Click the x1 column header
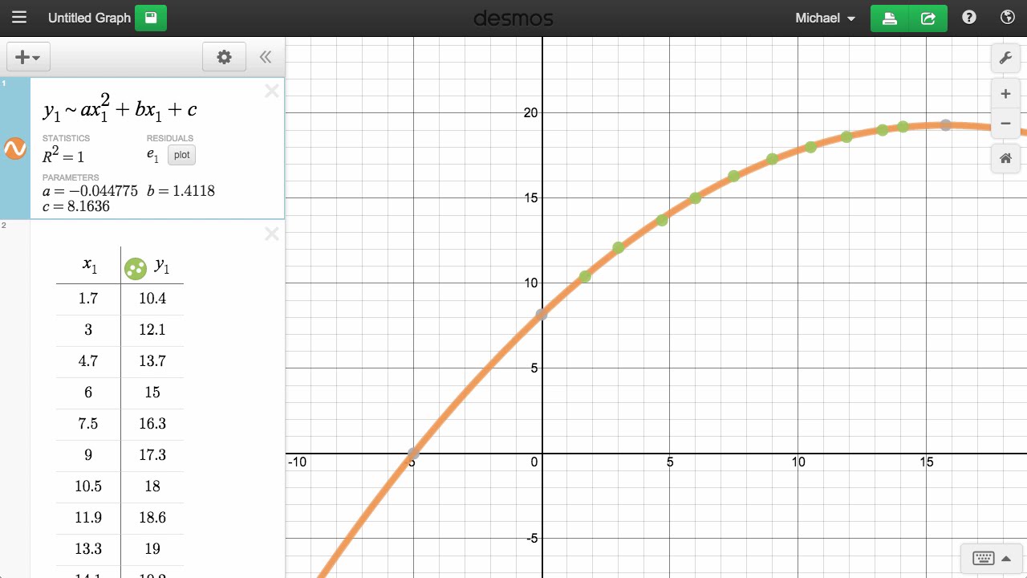 [88, 265]
